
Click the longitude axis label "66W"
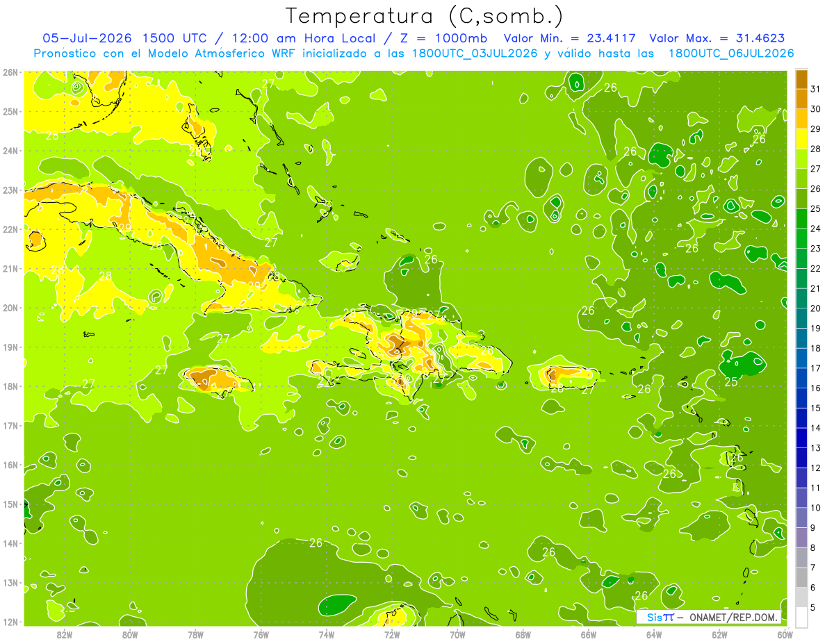tap(589, 634)
